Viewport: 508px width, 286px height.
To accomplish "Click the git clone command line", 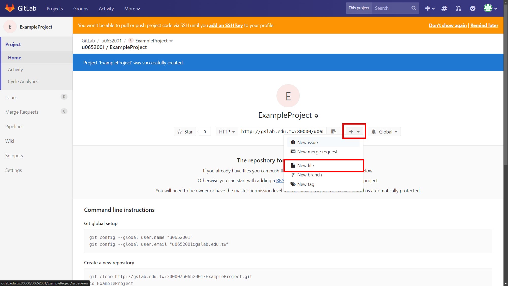I will [171, 277].
